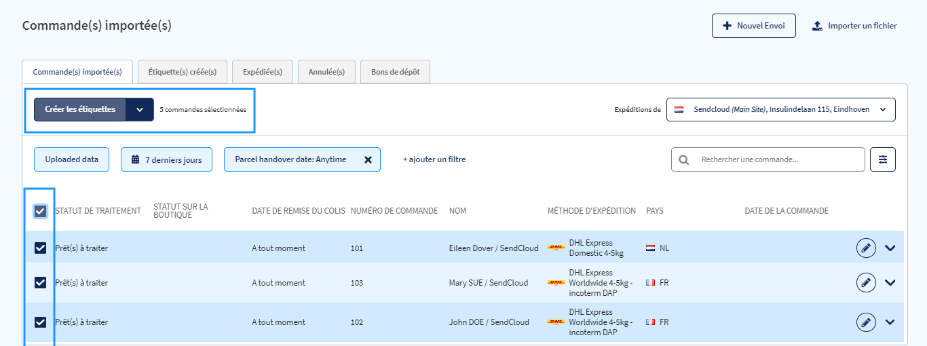Click the DHL logo in Mary SUE row
This screenshot has height=346, width=927.
[x=556, y=283]
